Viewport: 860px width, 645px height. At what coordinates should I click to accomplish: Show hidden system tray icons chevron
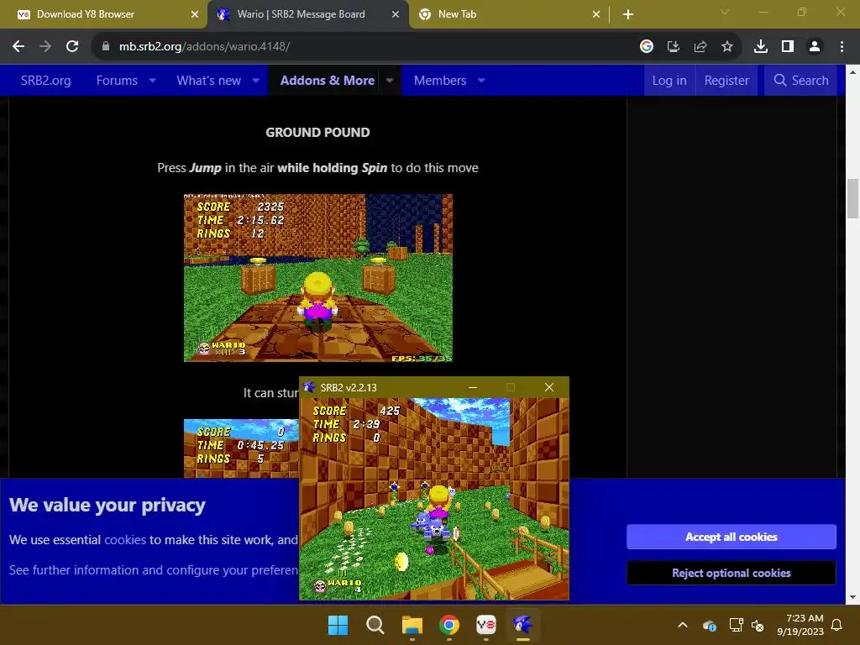tap(683, 625)
